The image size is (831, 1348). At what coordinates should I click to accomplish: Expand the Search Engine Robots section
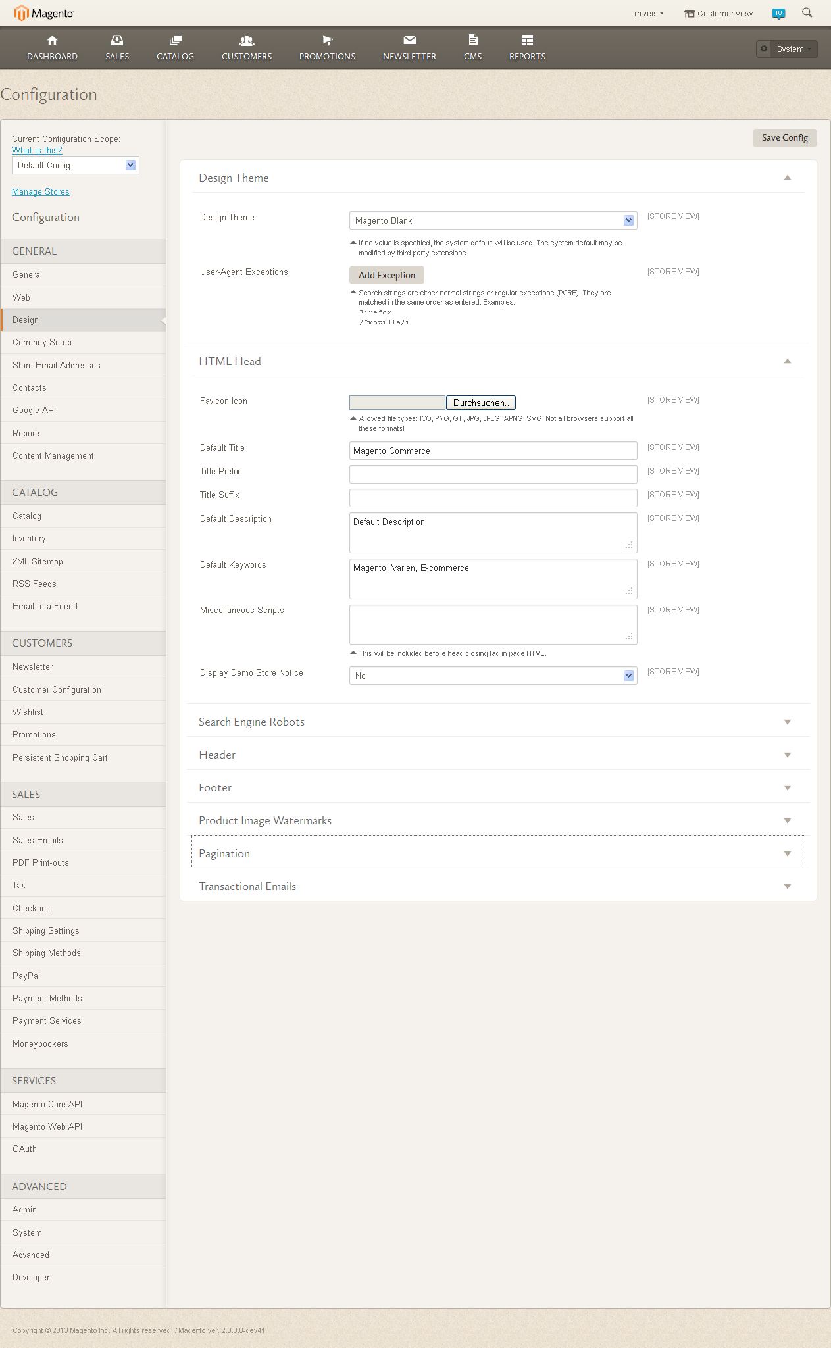(x=788, y=722)
